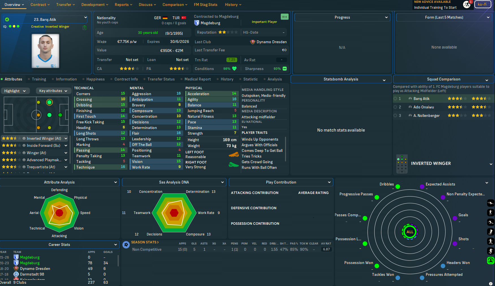This screenshot has width=495, height=286.
Task: Expand the Inverted Winger (At) role dropdown
Action: [x=66, y=138]
